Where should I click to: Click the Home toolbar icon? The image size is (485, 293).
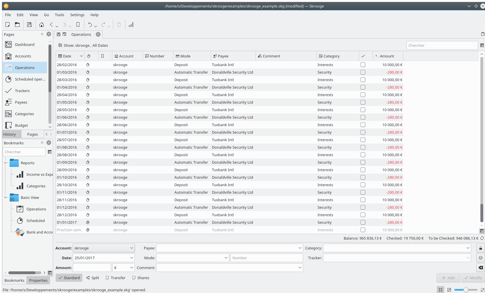(x=42, y=25)
